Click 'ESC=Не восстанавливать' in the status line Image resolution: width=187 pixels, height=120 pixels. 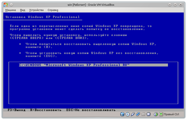tap(91, 110)
